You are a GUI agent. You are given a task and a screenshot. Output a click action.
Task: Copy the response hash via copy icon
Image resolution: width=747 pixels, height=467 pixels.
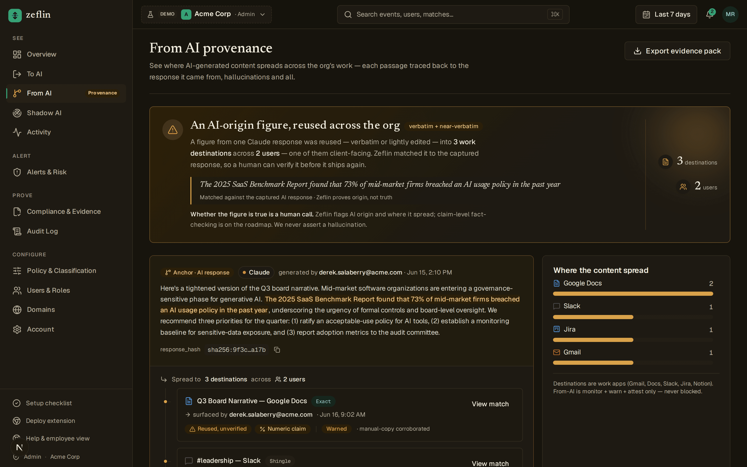coord(277,350)
